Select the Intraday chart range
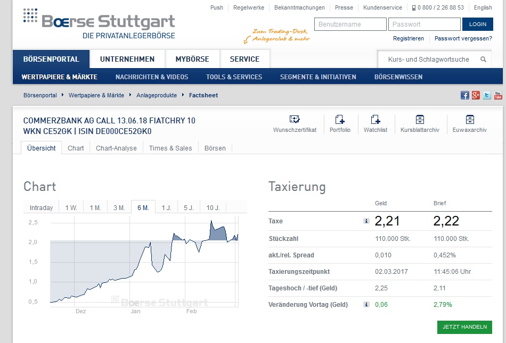The image size is (506, 343). click(x=41, y=207)
